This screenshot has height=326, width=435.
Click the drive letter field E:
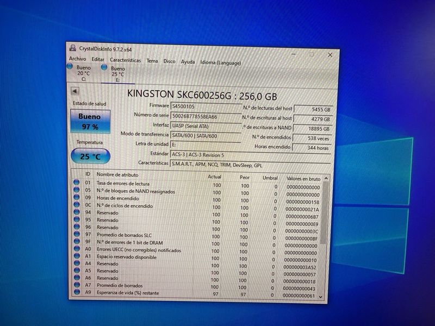click(x=206, y=145)
